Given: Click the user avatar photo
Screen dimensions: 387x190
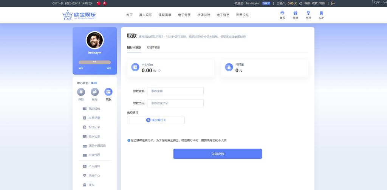Looking at the screenshot, I should click(x=94, y=40).
